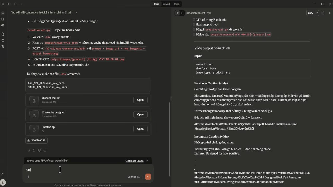Open the Sonnet 4.6 model selector

pos(135,177)
